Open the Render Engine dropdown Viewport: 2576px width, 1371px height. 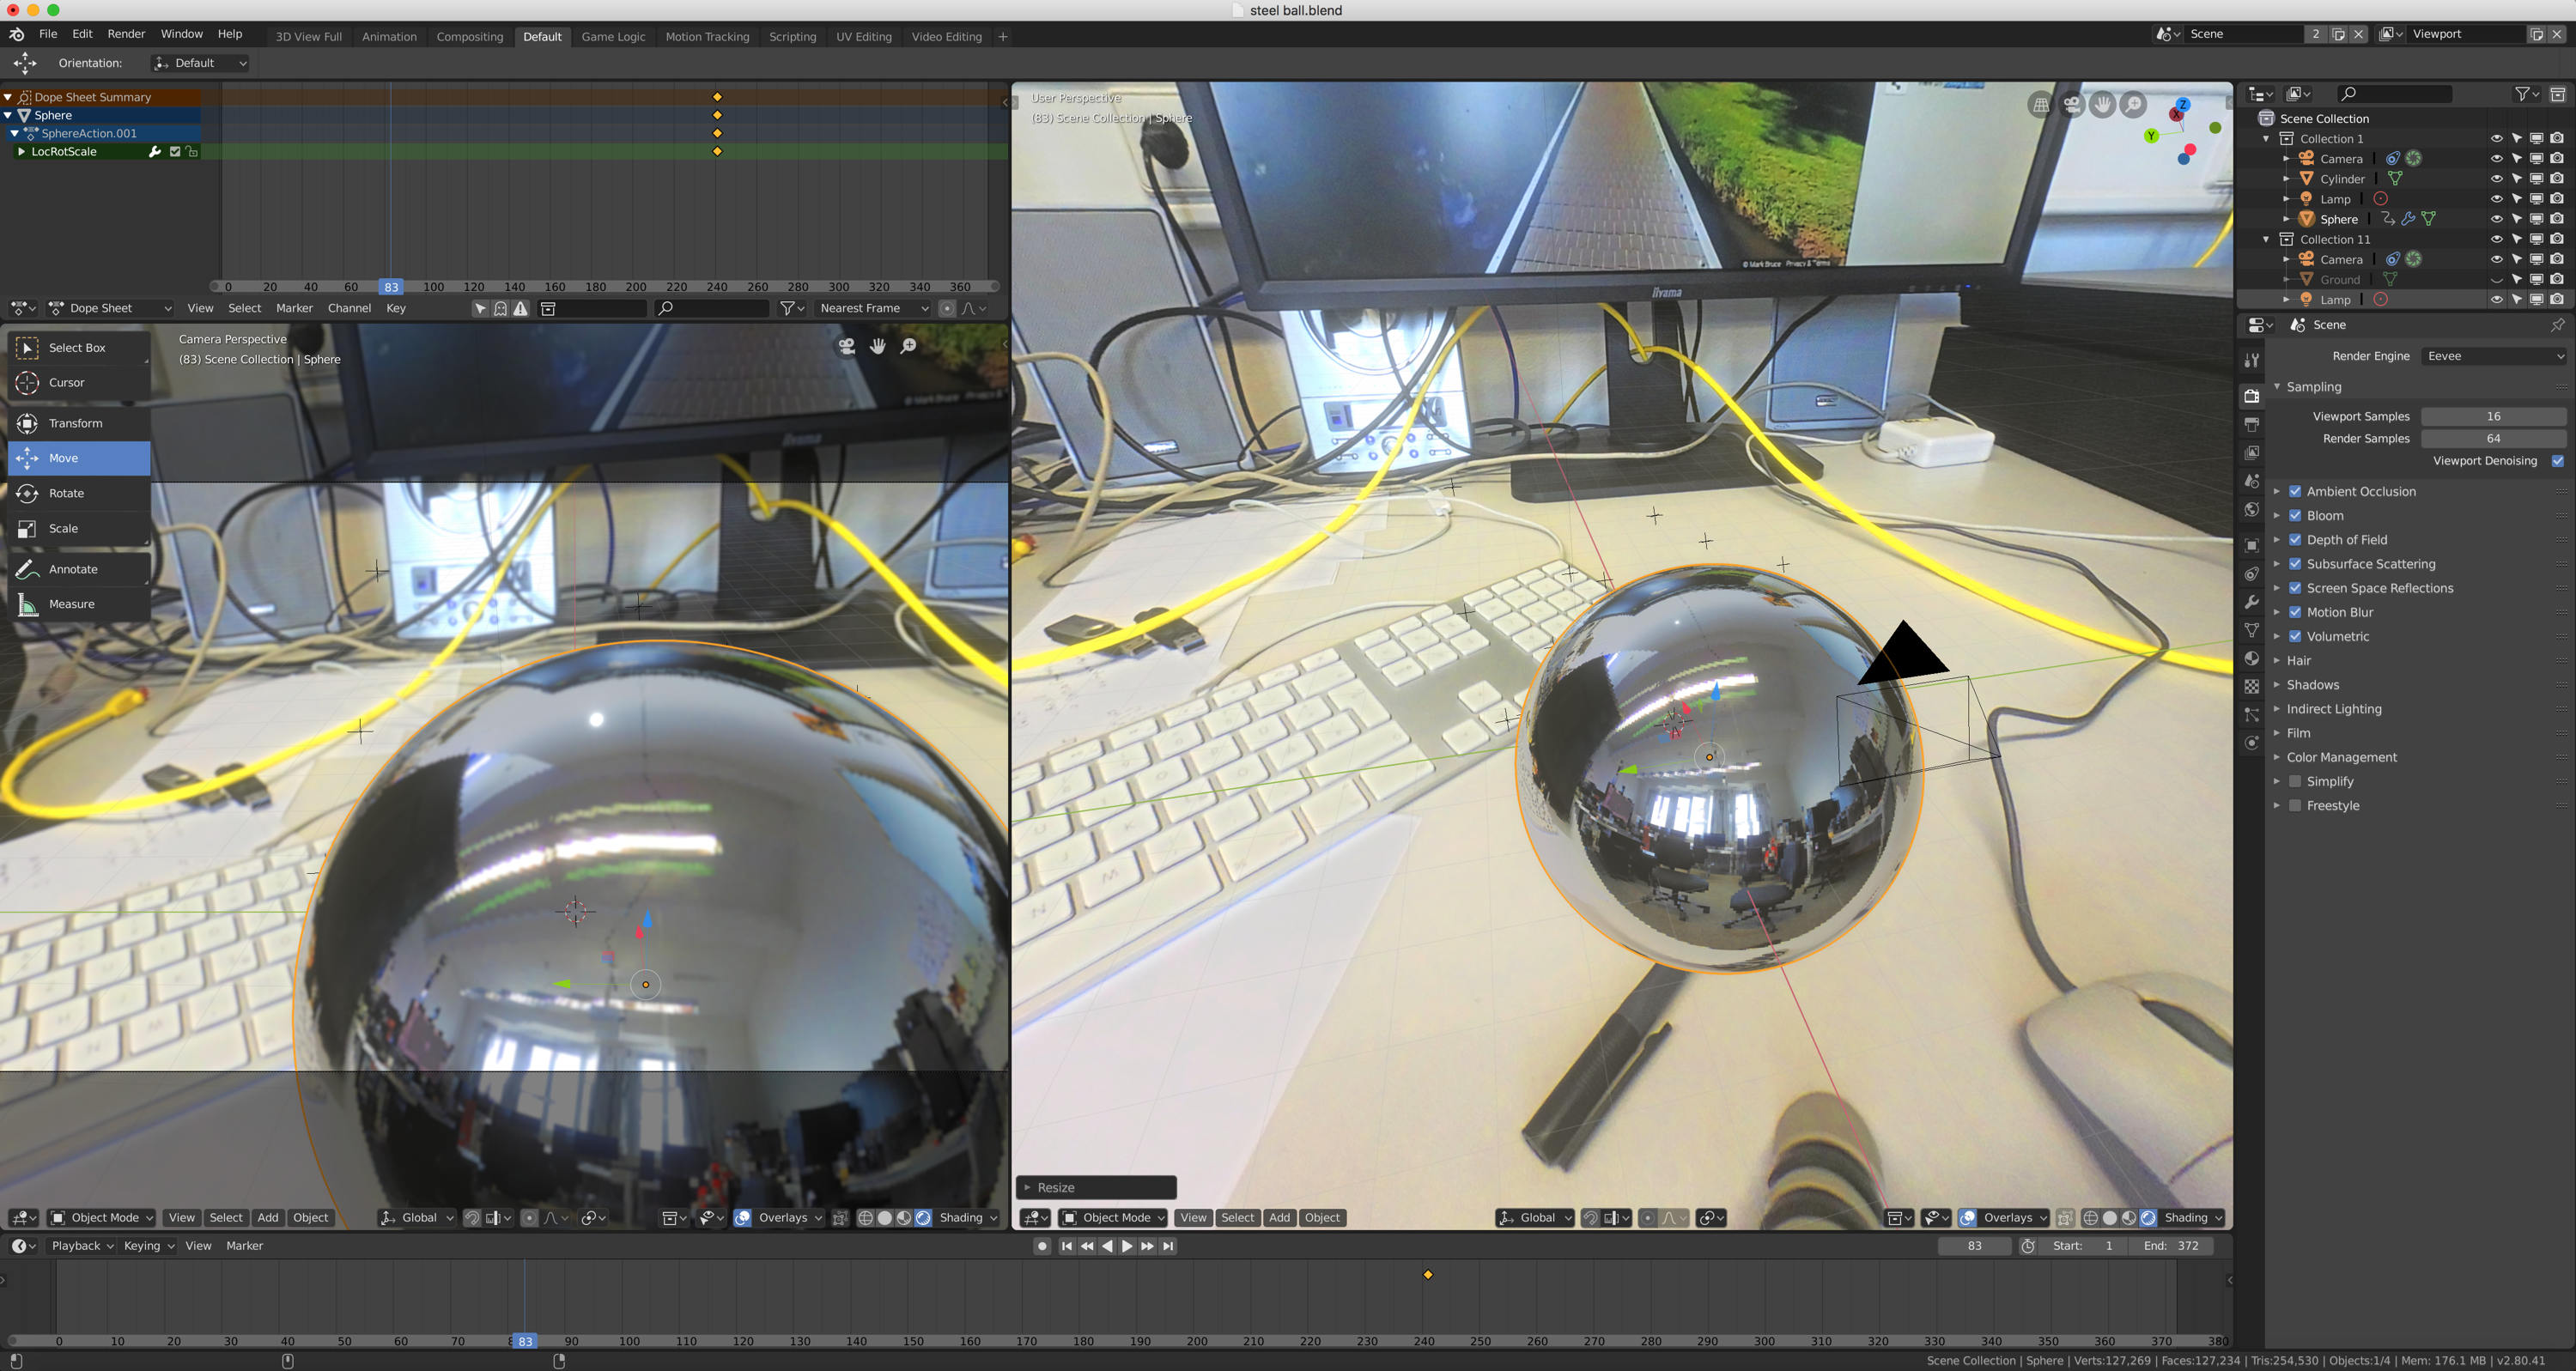[2494, 356]
